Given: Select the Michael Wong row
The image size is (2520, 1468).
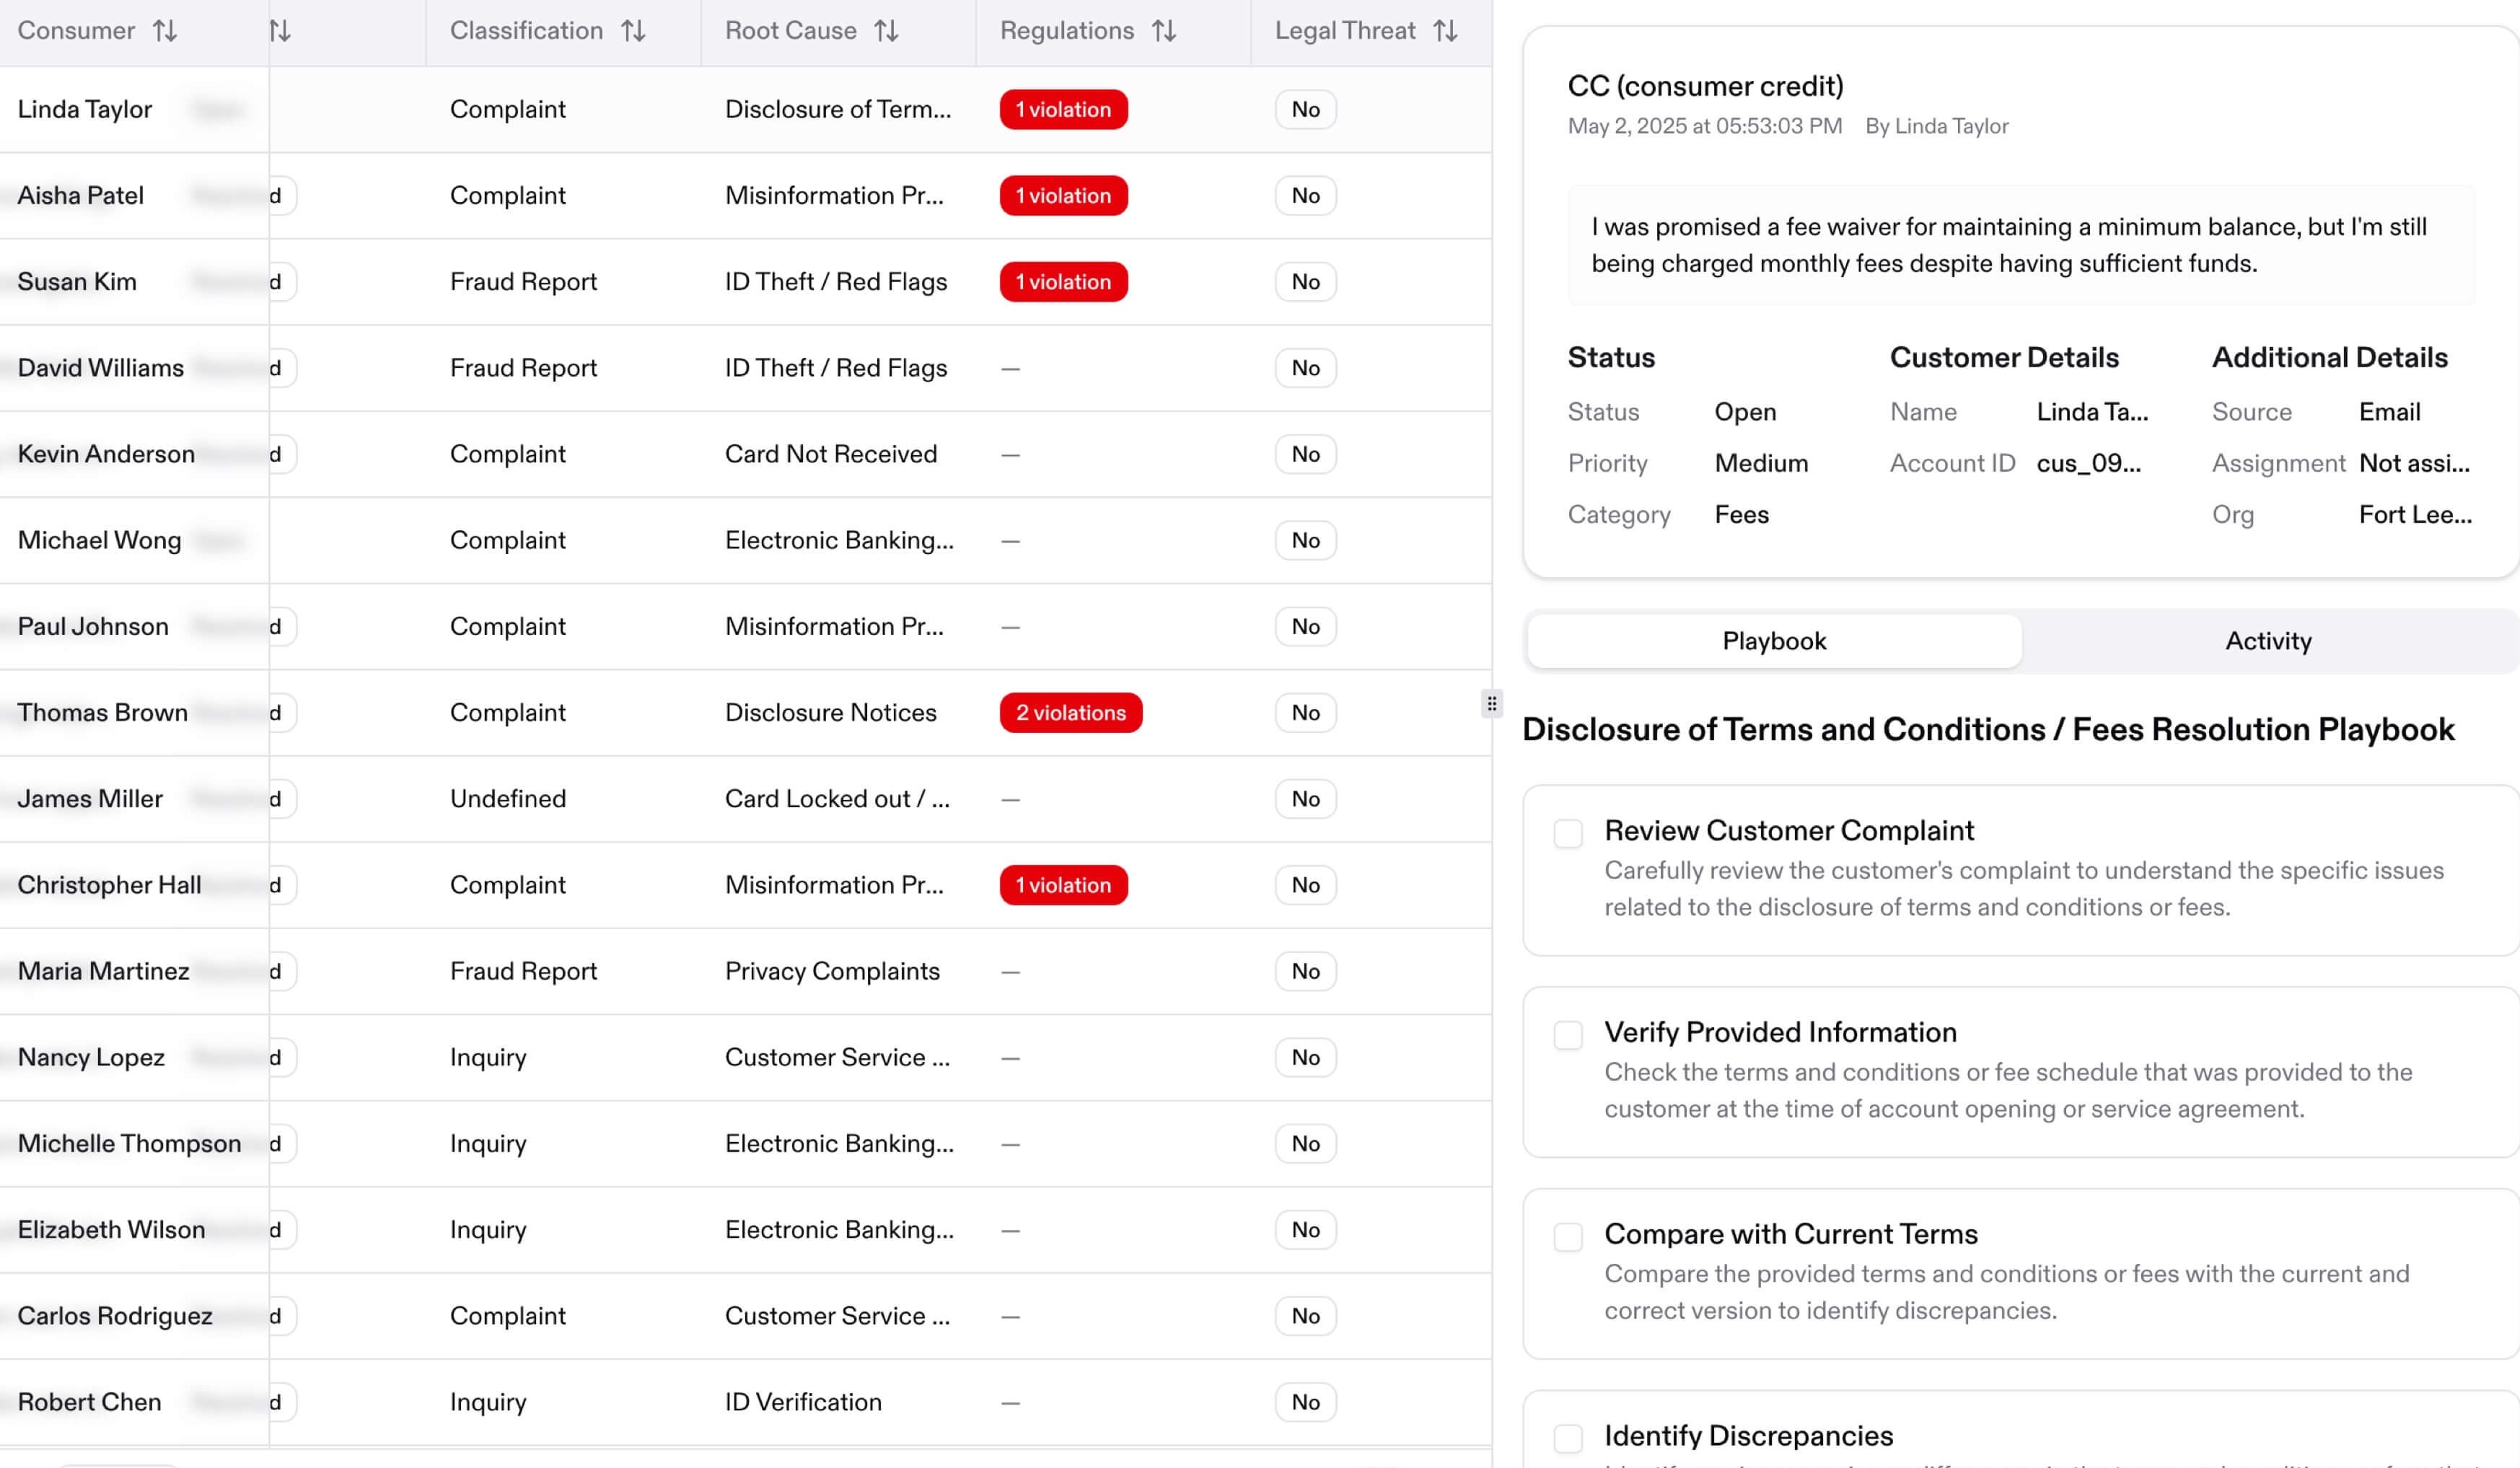Looking at the screenshot, I should [x=746, y=540].
